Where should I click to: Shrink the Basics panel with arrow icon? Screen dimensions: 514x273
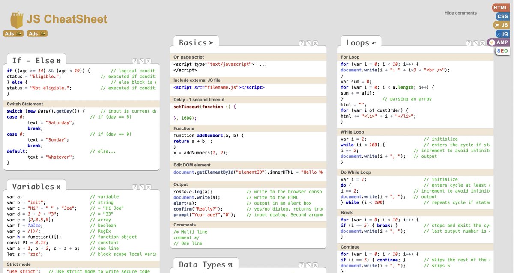pos(308,43)
